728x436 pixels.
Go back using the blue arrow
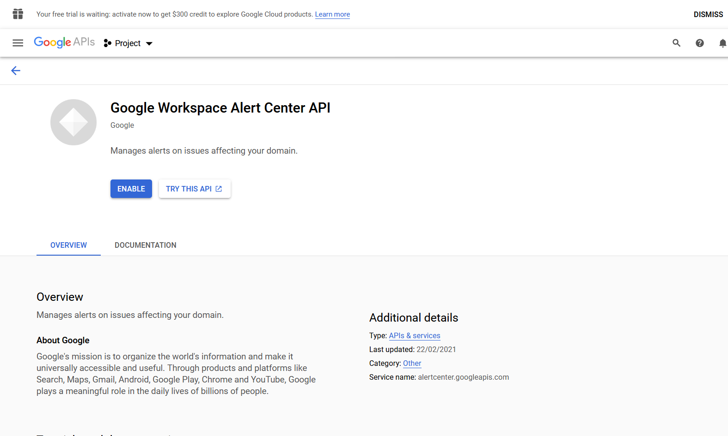pyautogui.click(x=16, y=71)
